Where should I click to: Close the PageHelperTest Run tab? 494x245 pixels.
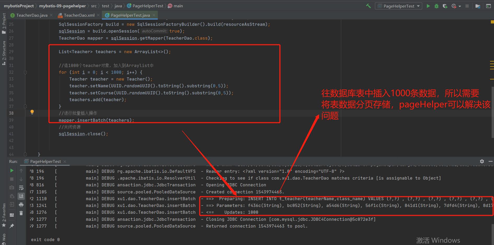click(65, 162)
